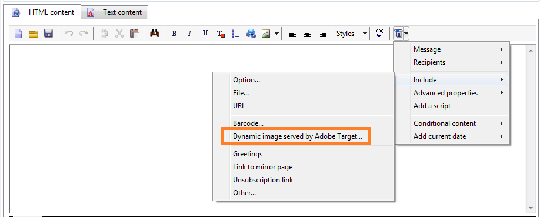Image resolution: width=540 pixels, height=217 pixels.
Task: Open the Advanced properties submenu
Action: [x=452, y=93]
